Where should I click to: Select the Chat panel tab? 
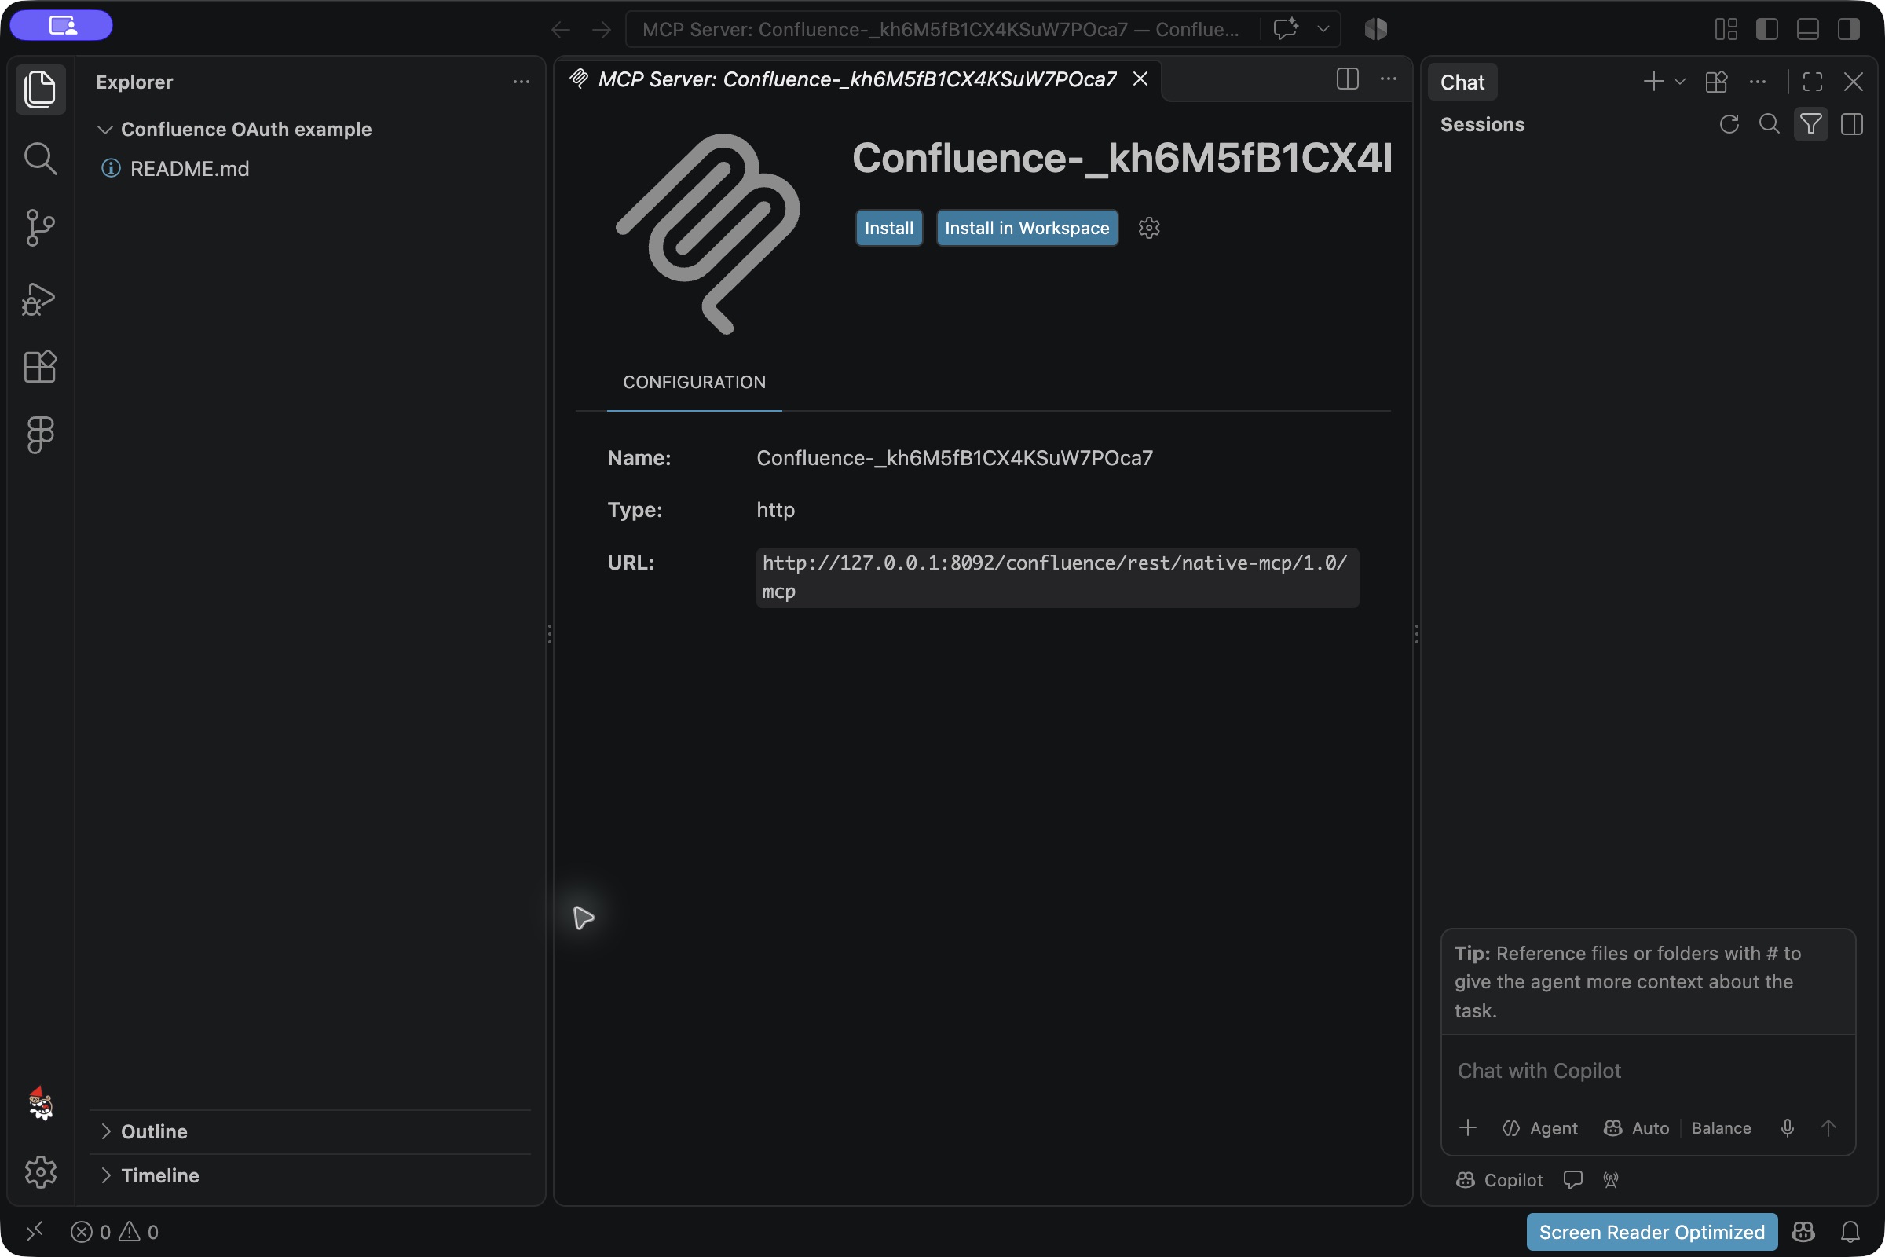point(1462,82)
